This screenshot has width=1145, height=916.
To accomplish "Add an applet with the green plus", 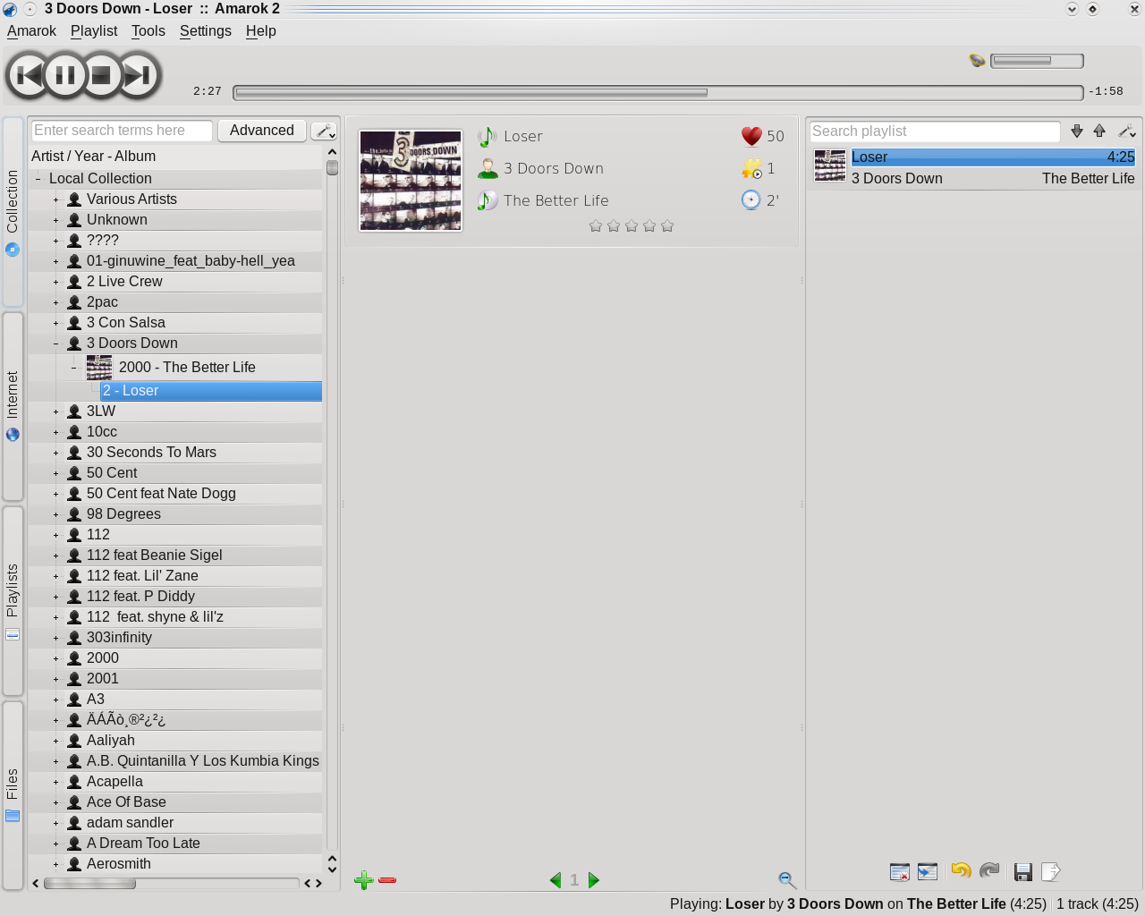I will (x=363, y=880).
